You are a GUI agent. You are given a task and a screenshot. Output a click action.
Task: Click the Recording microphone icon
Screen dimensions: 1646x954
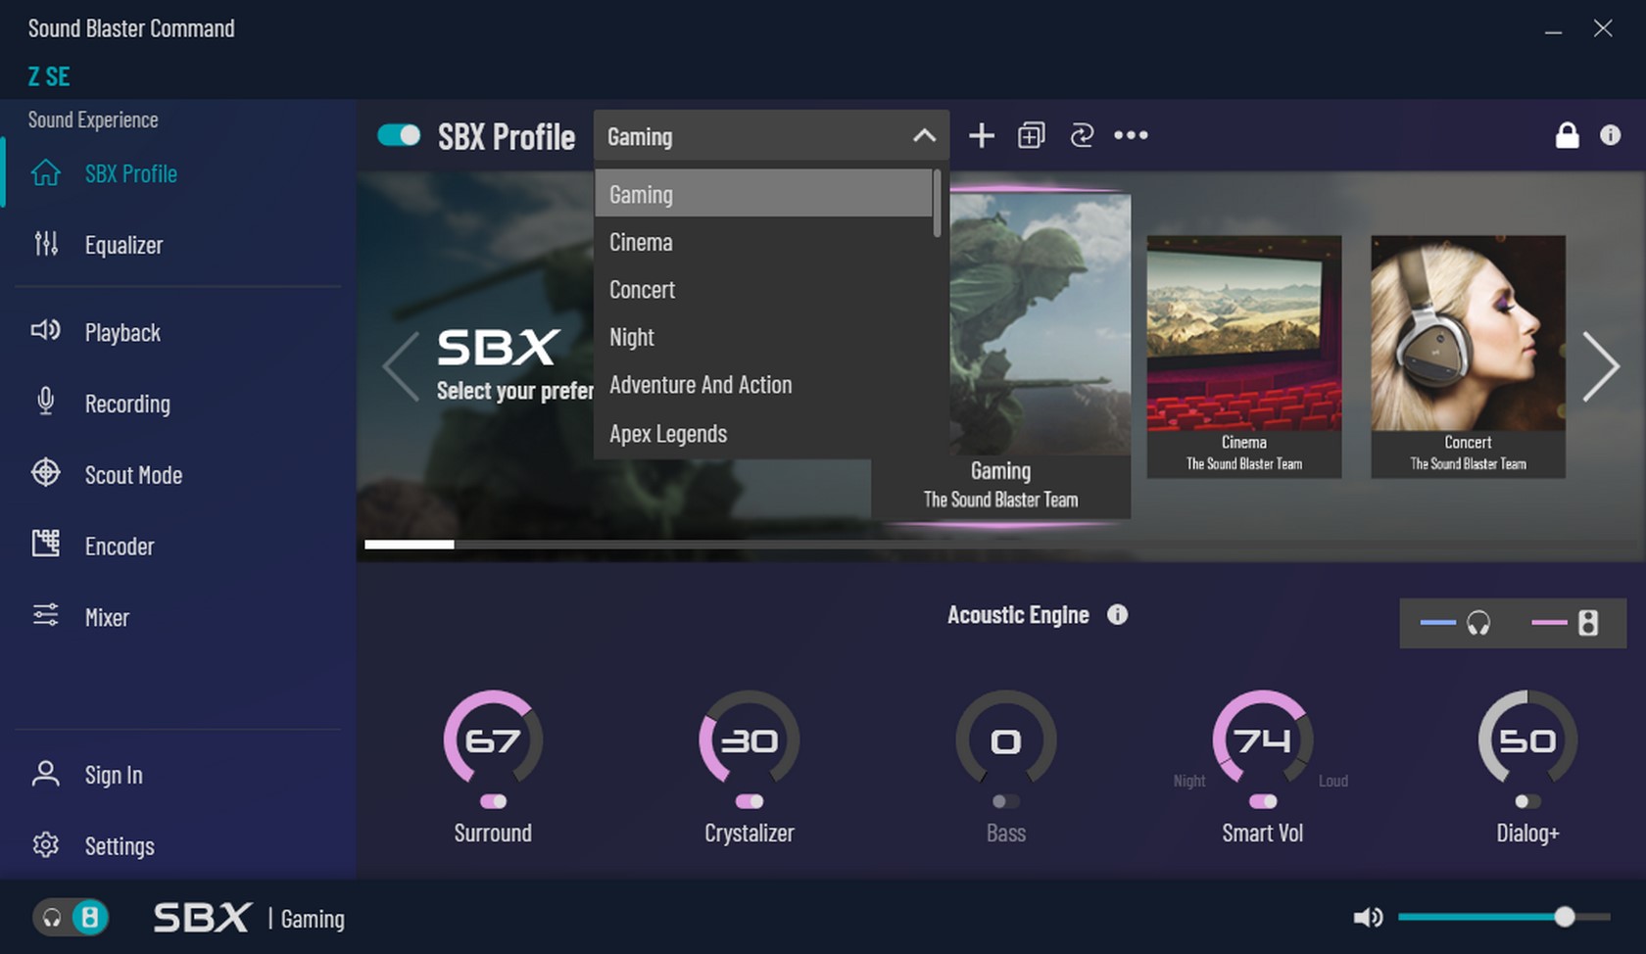[45, 402]
